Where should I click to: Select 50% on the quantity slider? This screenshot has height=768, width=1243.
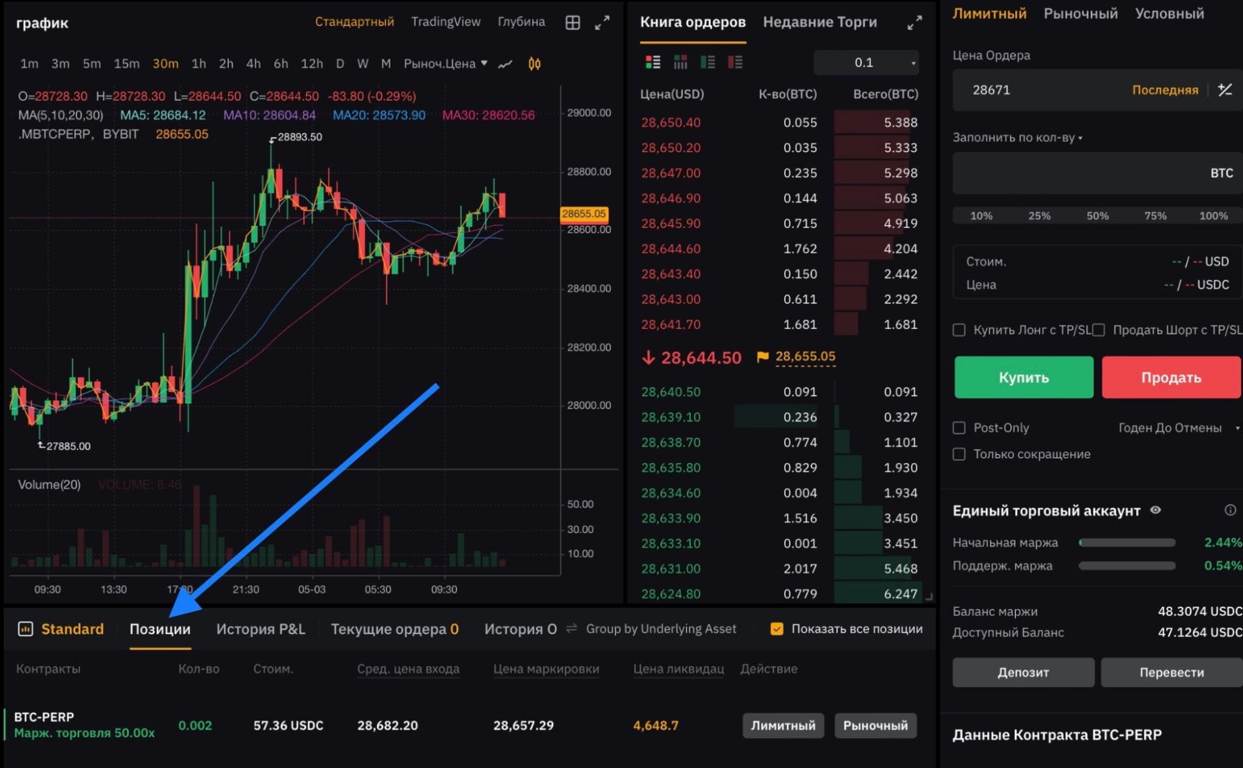coord(1097,216)
